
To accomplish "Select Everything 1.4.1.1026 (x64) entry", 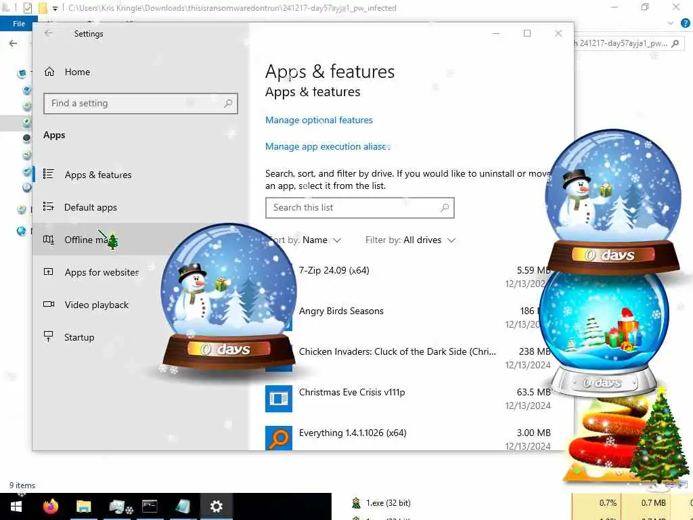I will (408, 439).
